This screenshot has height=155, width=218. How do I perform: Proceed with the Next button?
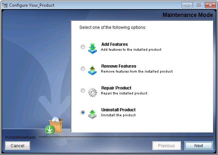click(x=199, y=145)
